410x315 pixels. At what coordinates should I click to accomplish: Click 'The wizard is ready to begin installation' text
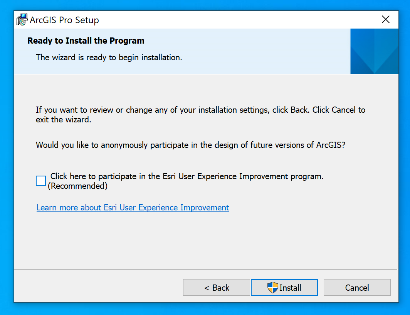tap(109, 58)
